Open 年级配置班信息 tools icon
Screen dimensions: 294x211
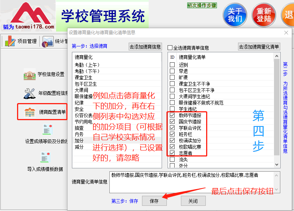[x=30, y=93]
